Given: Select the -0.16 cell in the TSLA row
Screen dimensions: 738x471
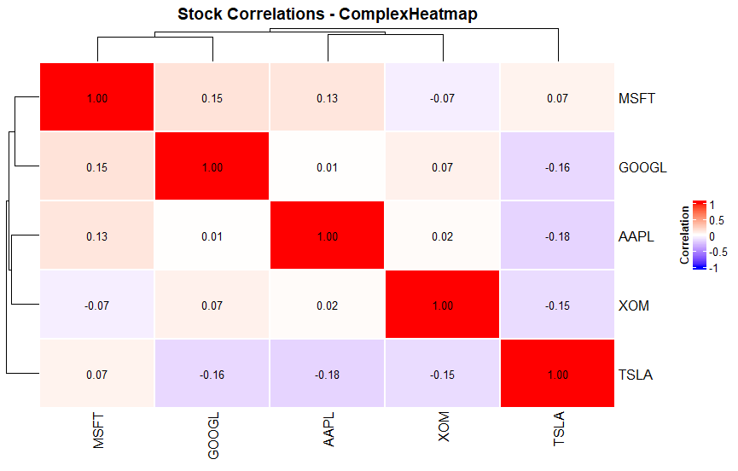Looking at the screenshot, I should [212, 375].
